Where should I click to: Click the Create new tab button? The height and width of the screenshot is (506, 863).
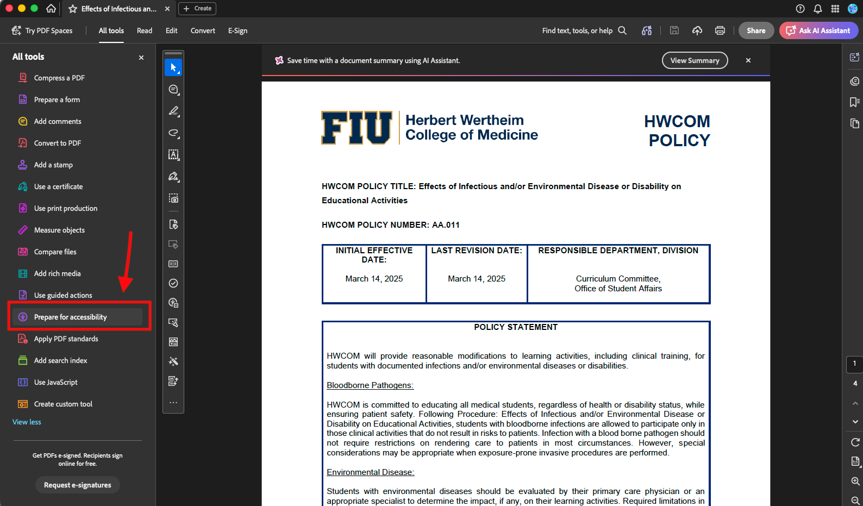tap(197, 9)
